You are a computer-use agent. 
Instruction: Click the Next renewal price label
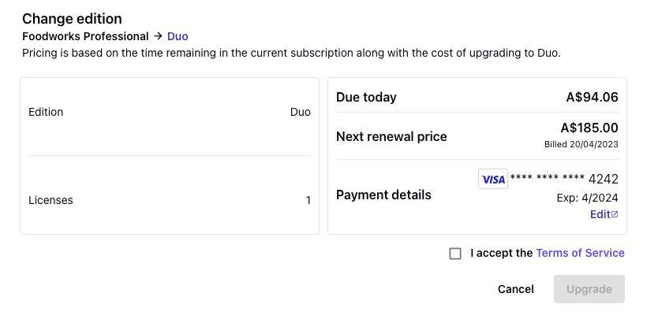[391, 136]
